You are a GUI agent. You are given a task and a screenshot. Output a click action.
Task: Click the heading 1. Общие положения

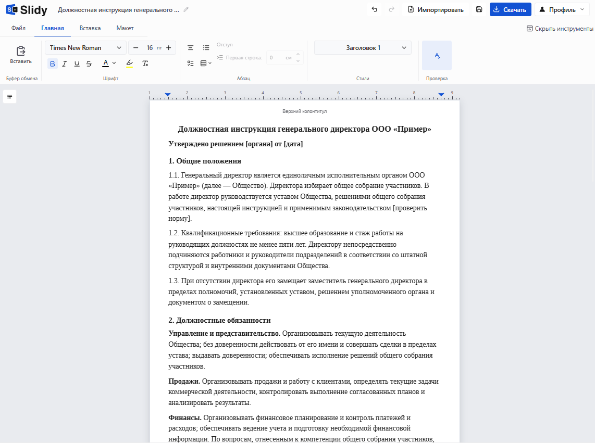[x=205, y=161]
